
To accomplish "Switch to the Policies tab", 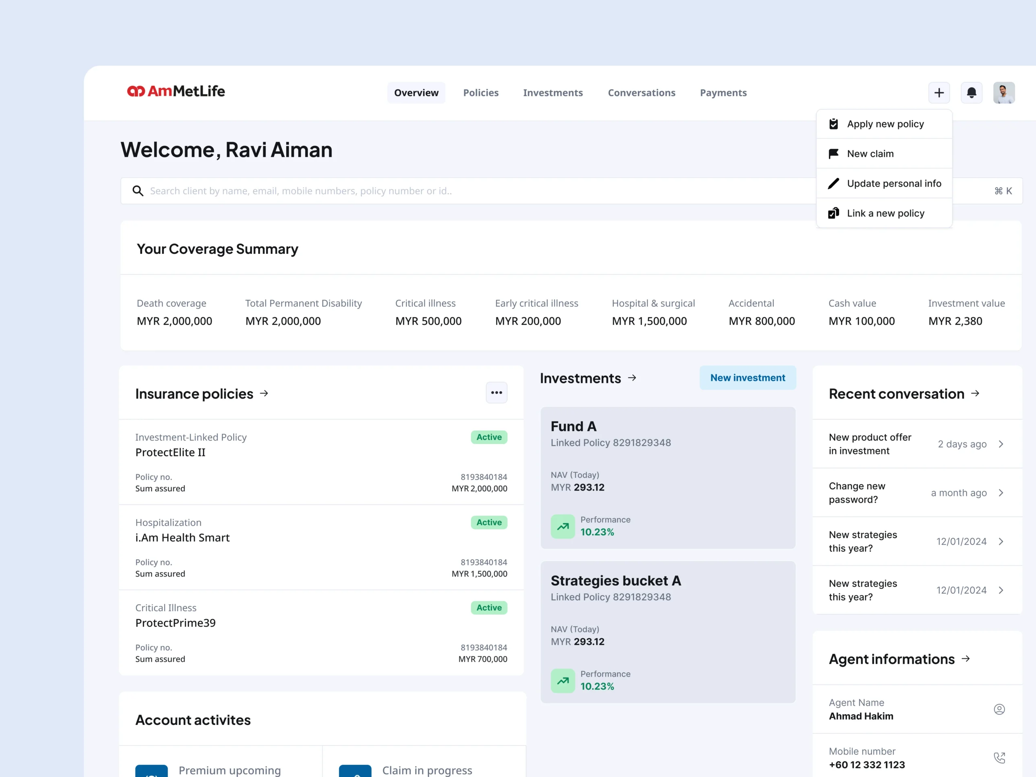I will click(x=480, y=93).
